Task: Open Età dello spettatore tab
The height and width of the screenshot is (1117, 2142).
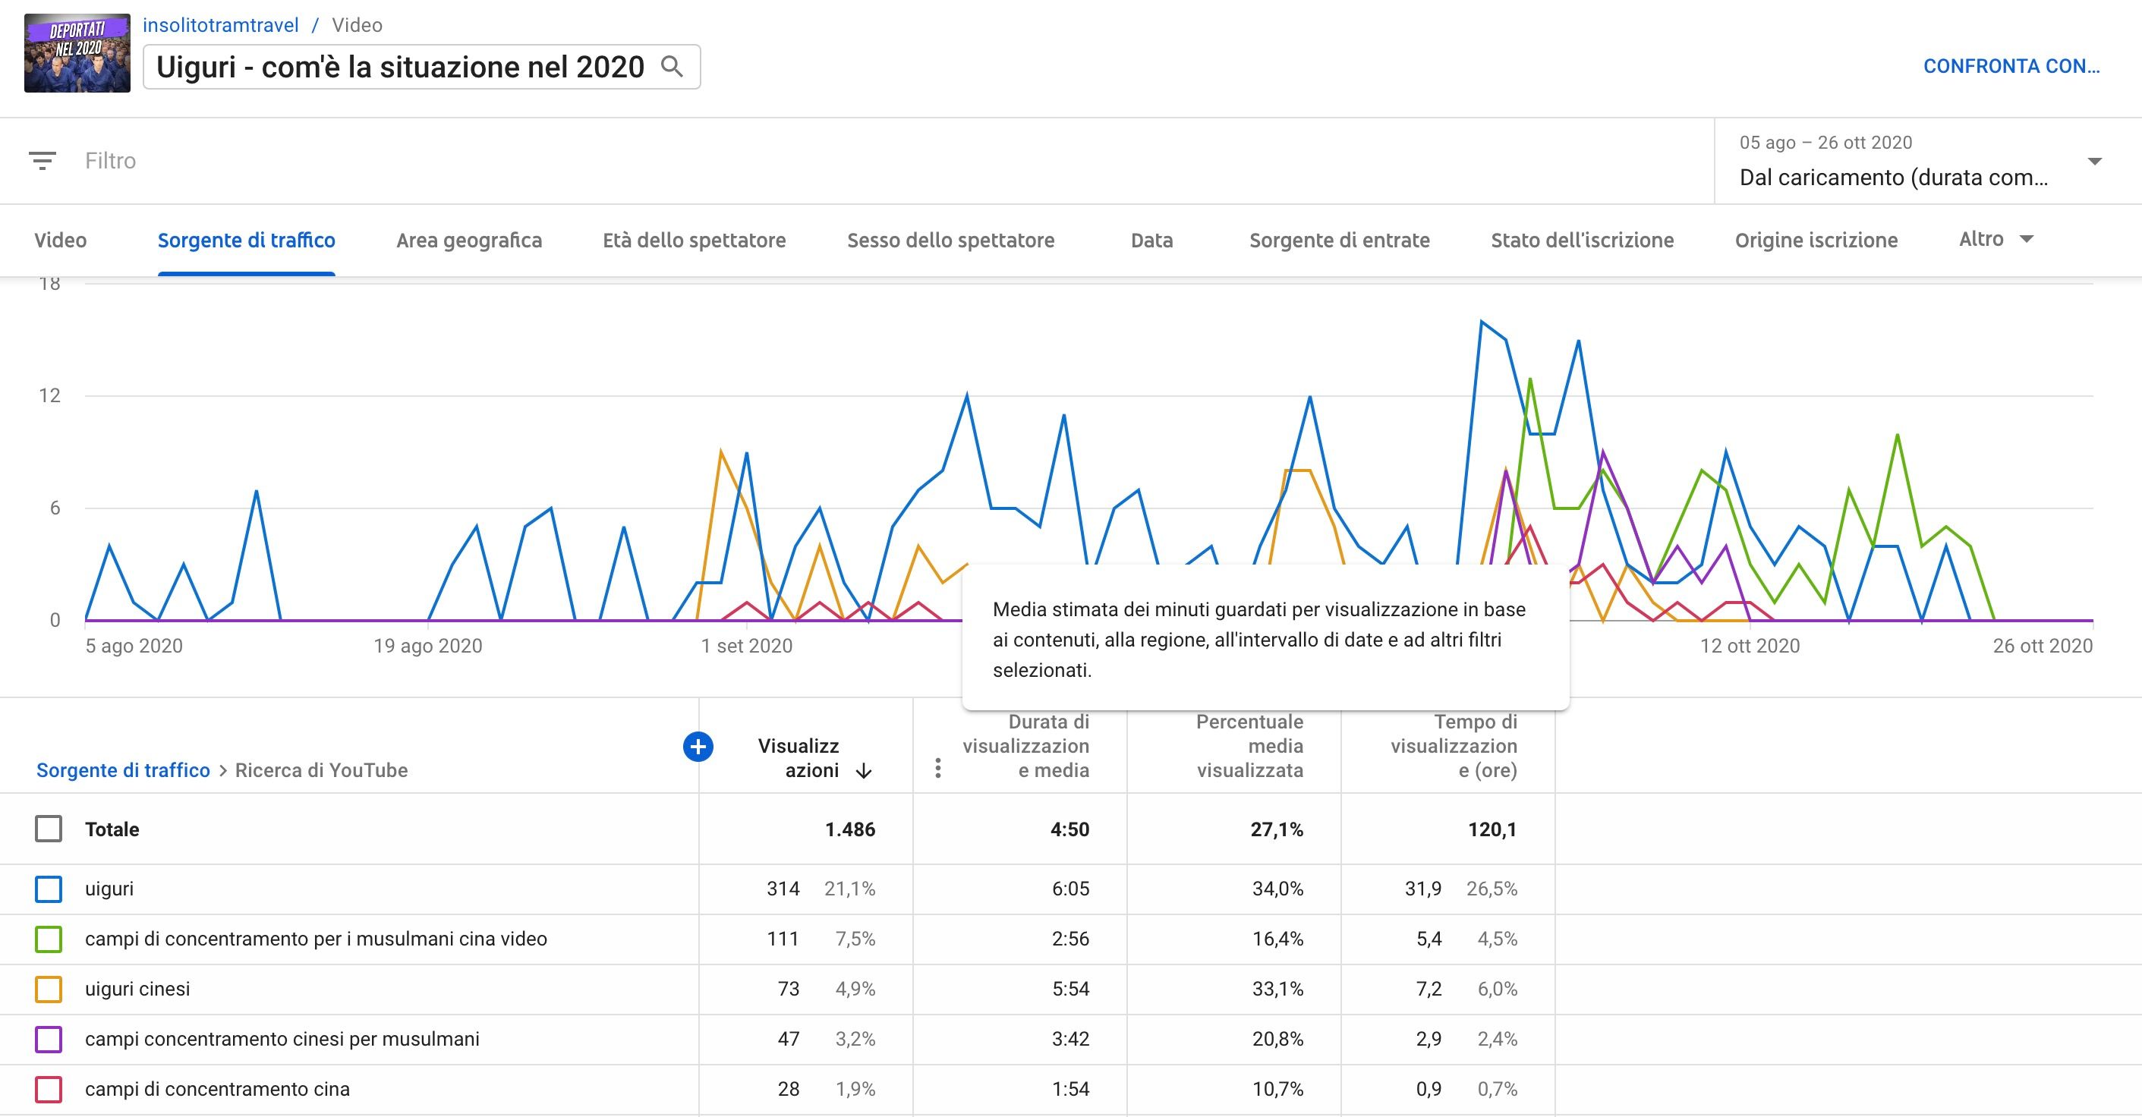Action: (695, 241)
